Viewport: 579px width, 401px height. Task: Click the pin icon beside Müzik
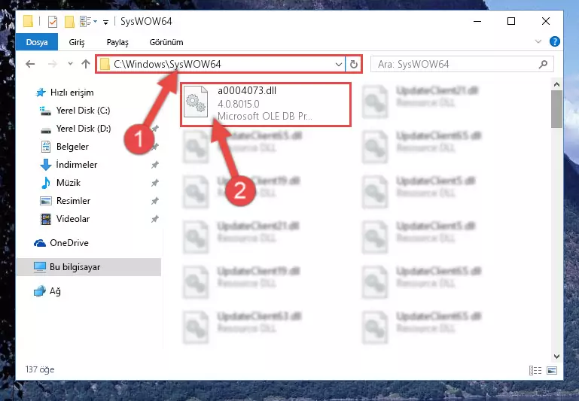(154, 183)
